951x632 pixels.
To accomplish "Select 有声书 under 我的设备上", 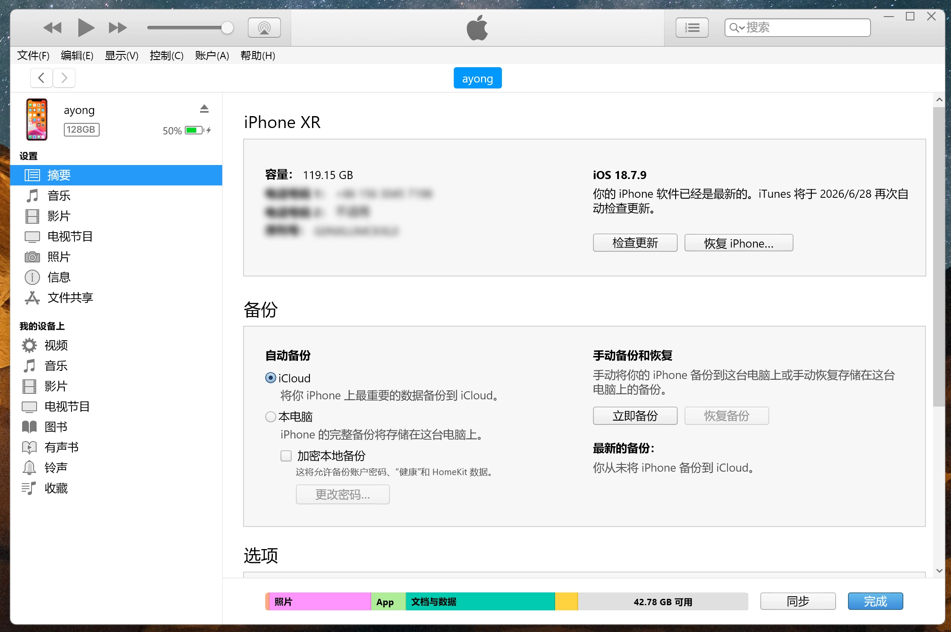I will pyautogui.click(x=116, y=447).
